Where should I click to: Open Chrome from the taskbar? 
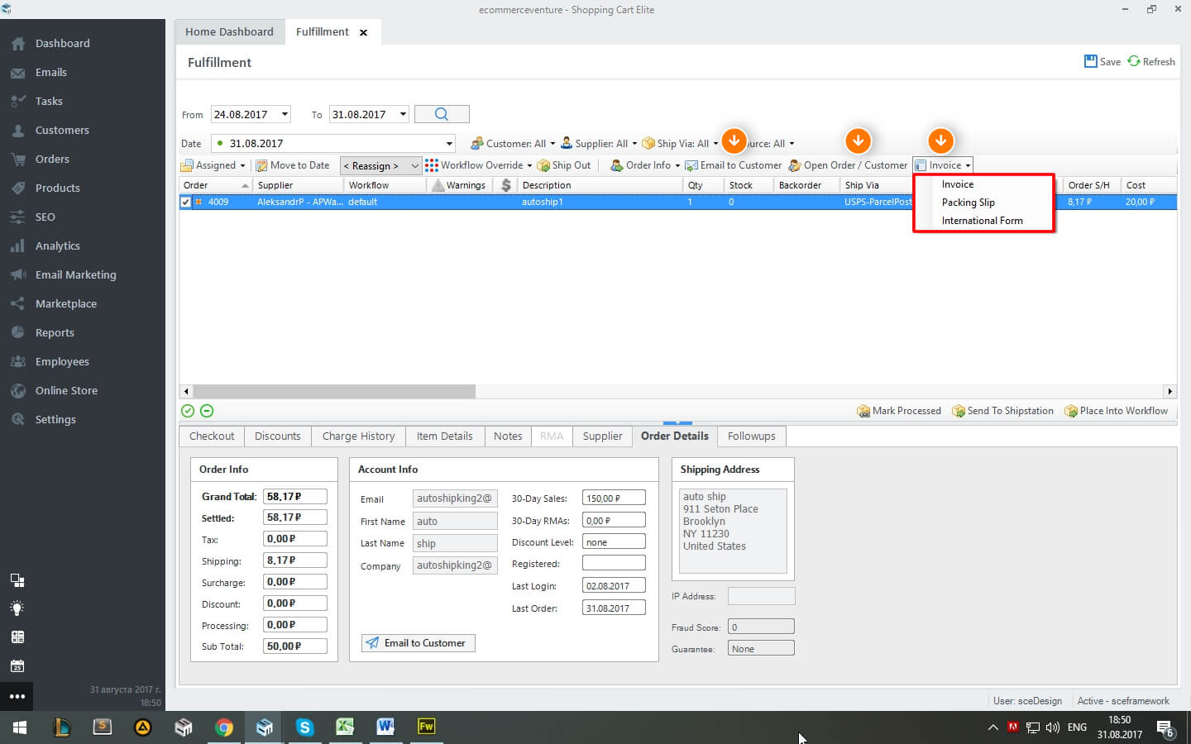tap(223, 727)
